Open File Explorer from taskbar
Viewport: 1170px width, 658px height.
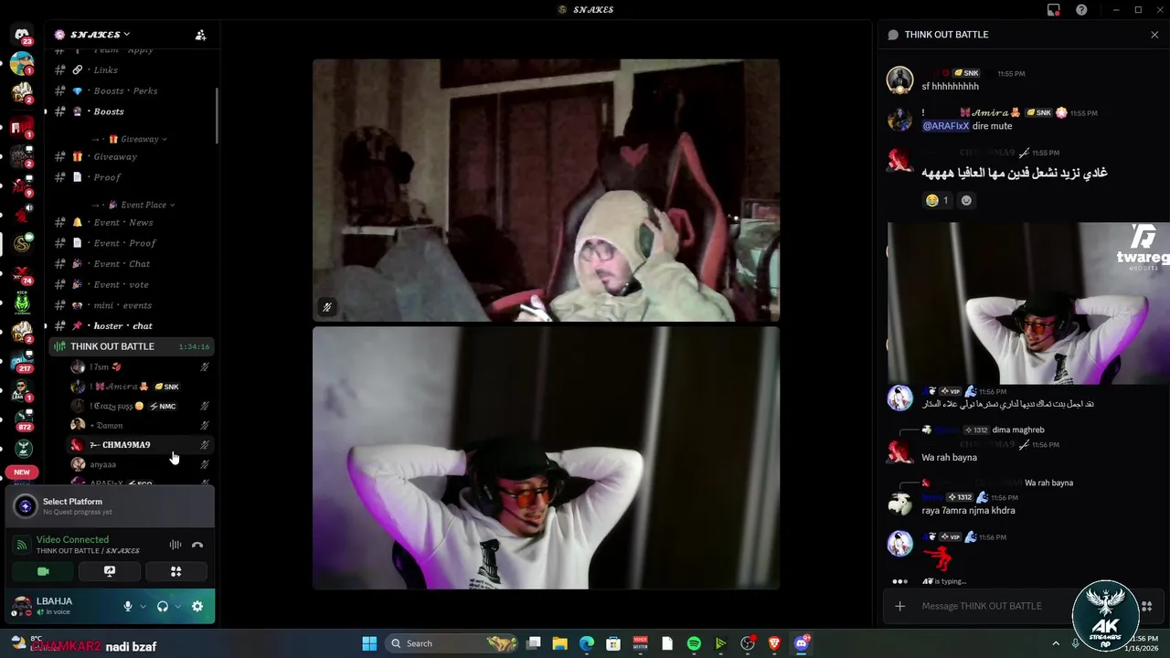[560, 643]
